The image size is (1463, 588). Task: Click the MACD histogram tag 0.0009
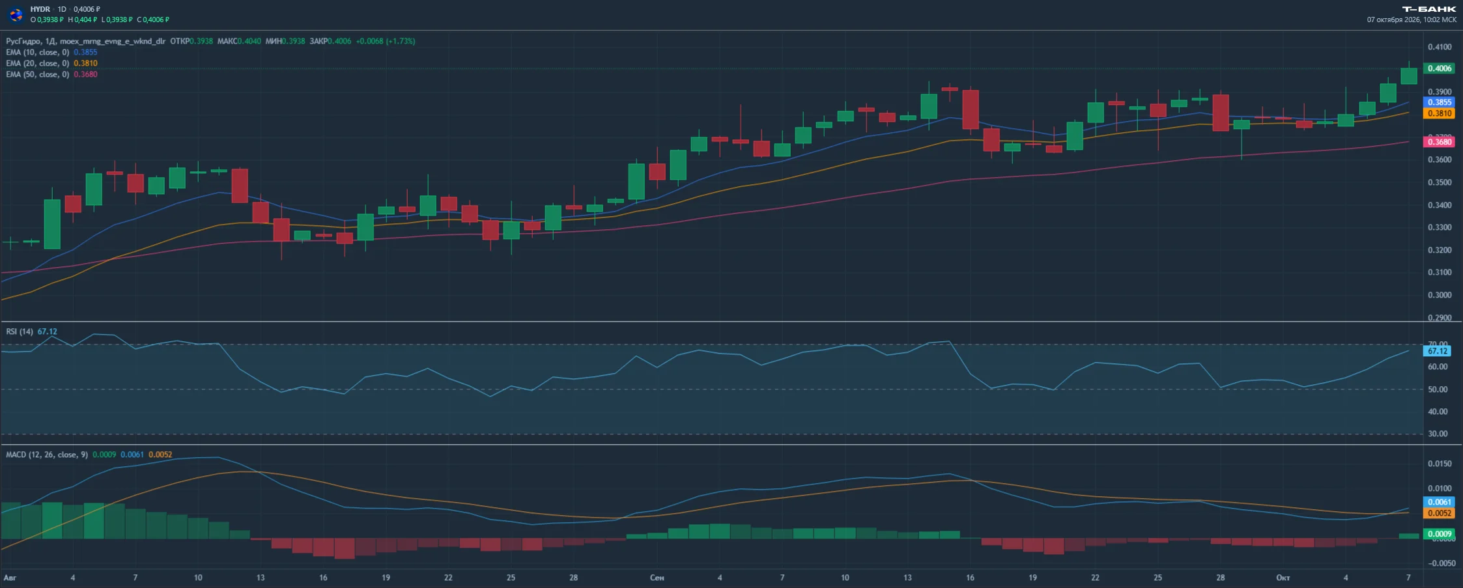1439,534
